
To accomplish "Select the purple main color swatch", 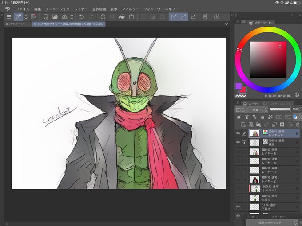I will click(x=238, y=86).
